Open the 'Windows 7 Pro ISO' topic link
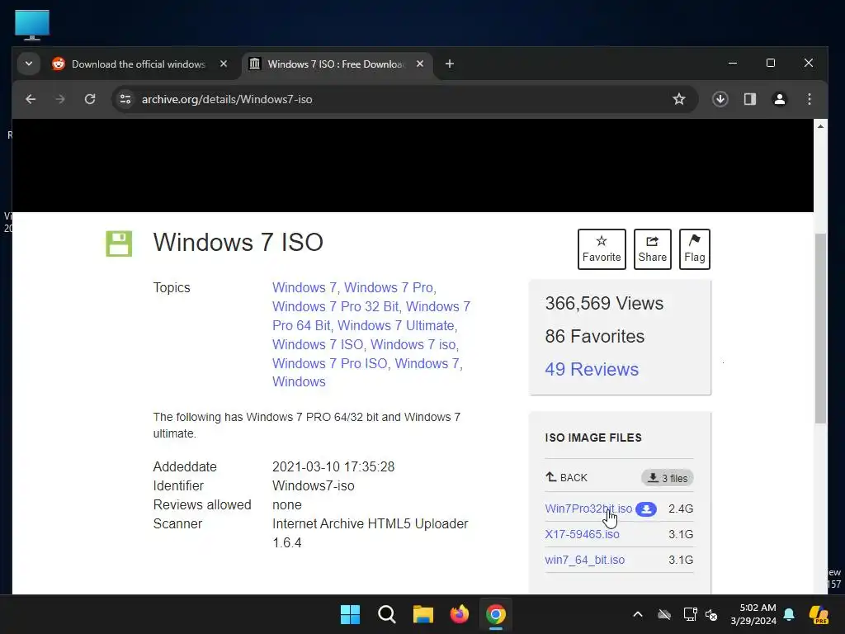 point(329,363)
